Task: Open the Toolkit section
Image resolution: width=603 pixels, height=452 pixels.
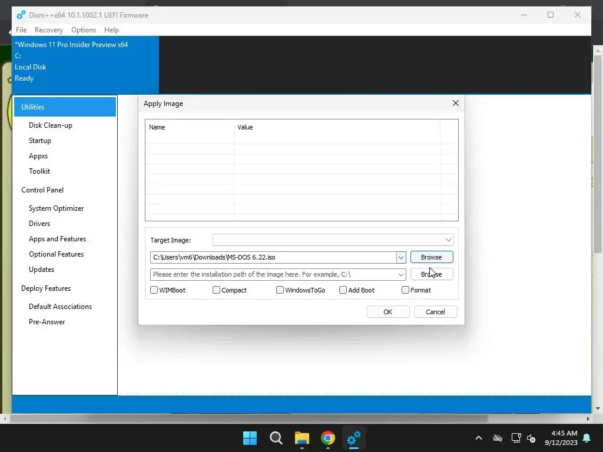Action: pyautogui.click(x=39, y=171)
